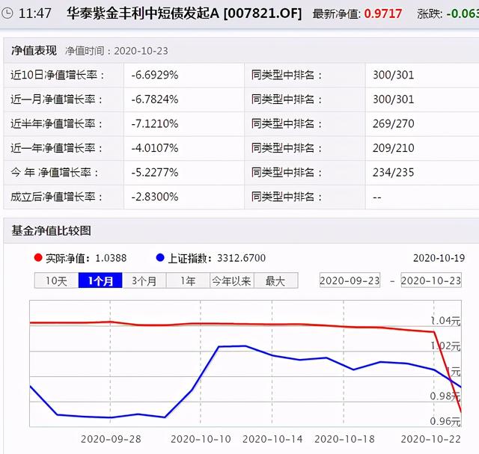Click ranking 209/210
479x454 pixels.
click(x=393, y=148)
